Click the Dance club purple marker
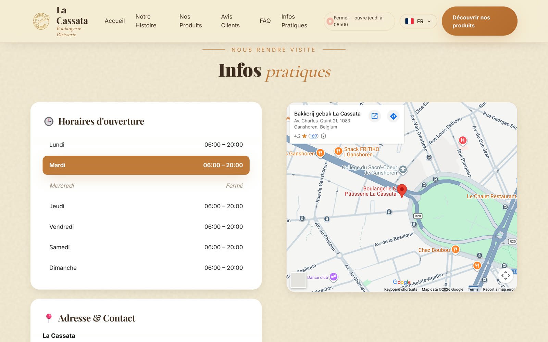The image size is (548, 342). click(x=334, y=277)
